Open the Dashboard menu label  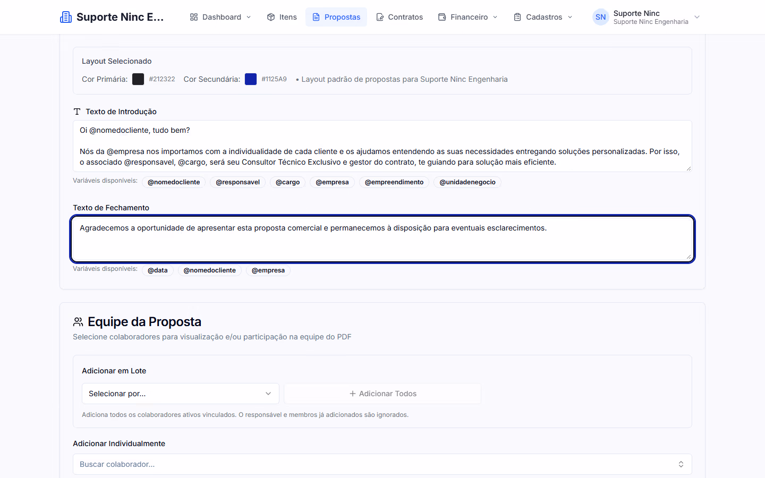(x=222, y=17)
